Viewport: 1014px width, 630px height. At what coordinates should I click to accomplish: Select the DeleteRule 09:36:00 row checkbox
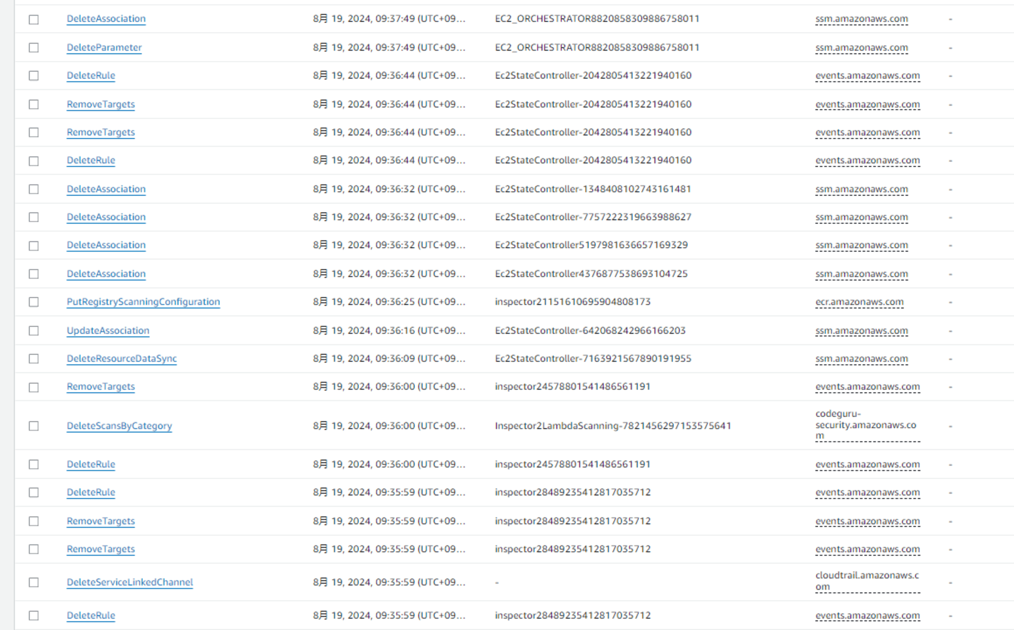point(34,464)
